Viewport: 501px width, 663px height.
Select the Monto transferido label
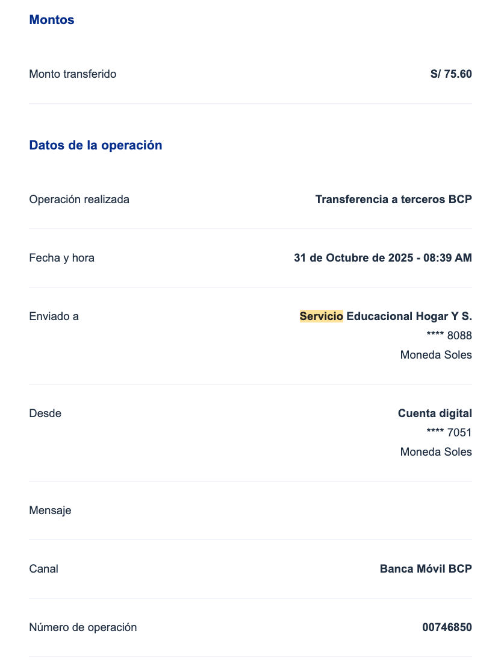[73, 74]
